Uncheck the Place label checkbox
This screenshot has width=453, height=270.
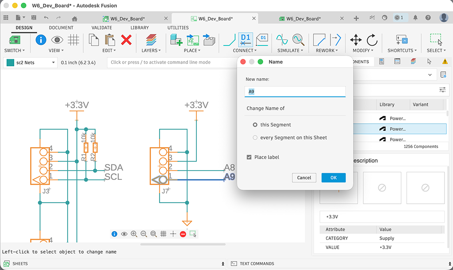tap(249, 157)
